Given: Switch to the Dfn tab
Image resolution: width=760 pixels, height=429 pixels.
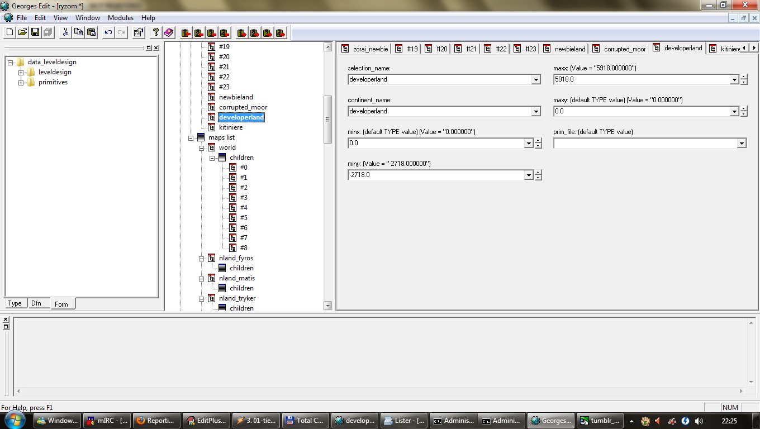Looking at the screenshot, I should (x=36, y=303).
